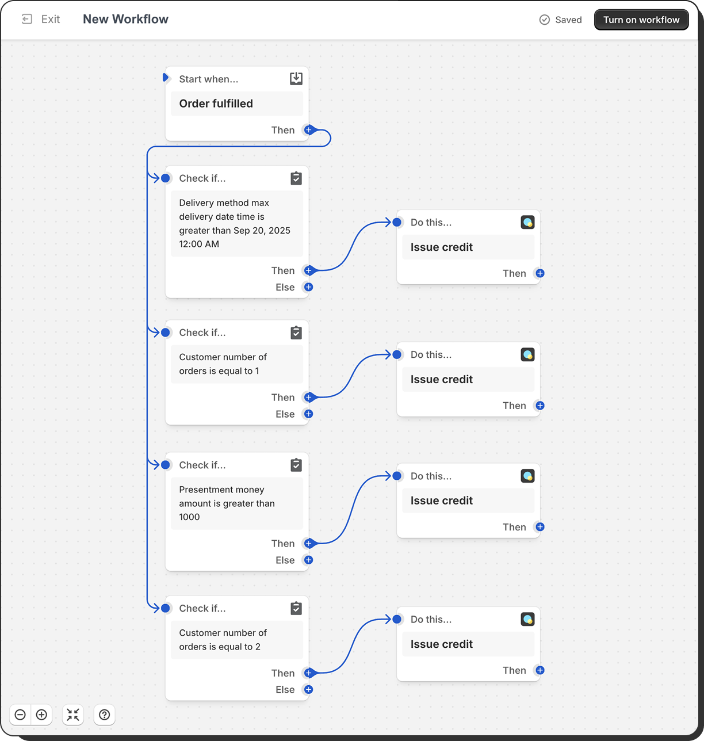Click the Exit link
The width and height of the screenshot is (704, 741).
tap(50, 19)
